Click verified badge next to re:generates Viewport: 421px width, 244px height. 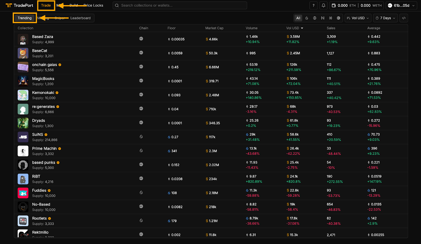tap(58, 107)
